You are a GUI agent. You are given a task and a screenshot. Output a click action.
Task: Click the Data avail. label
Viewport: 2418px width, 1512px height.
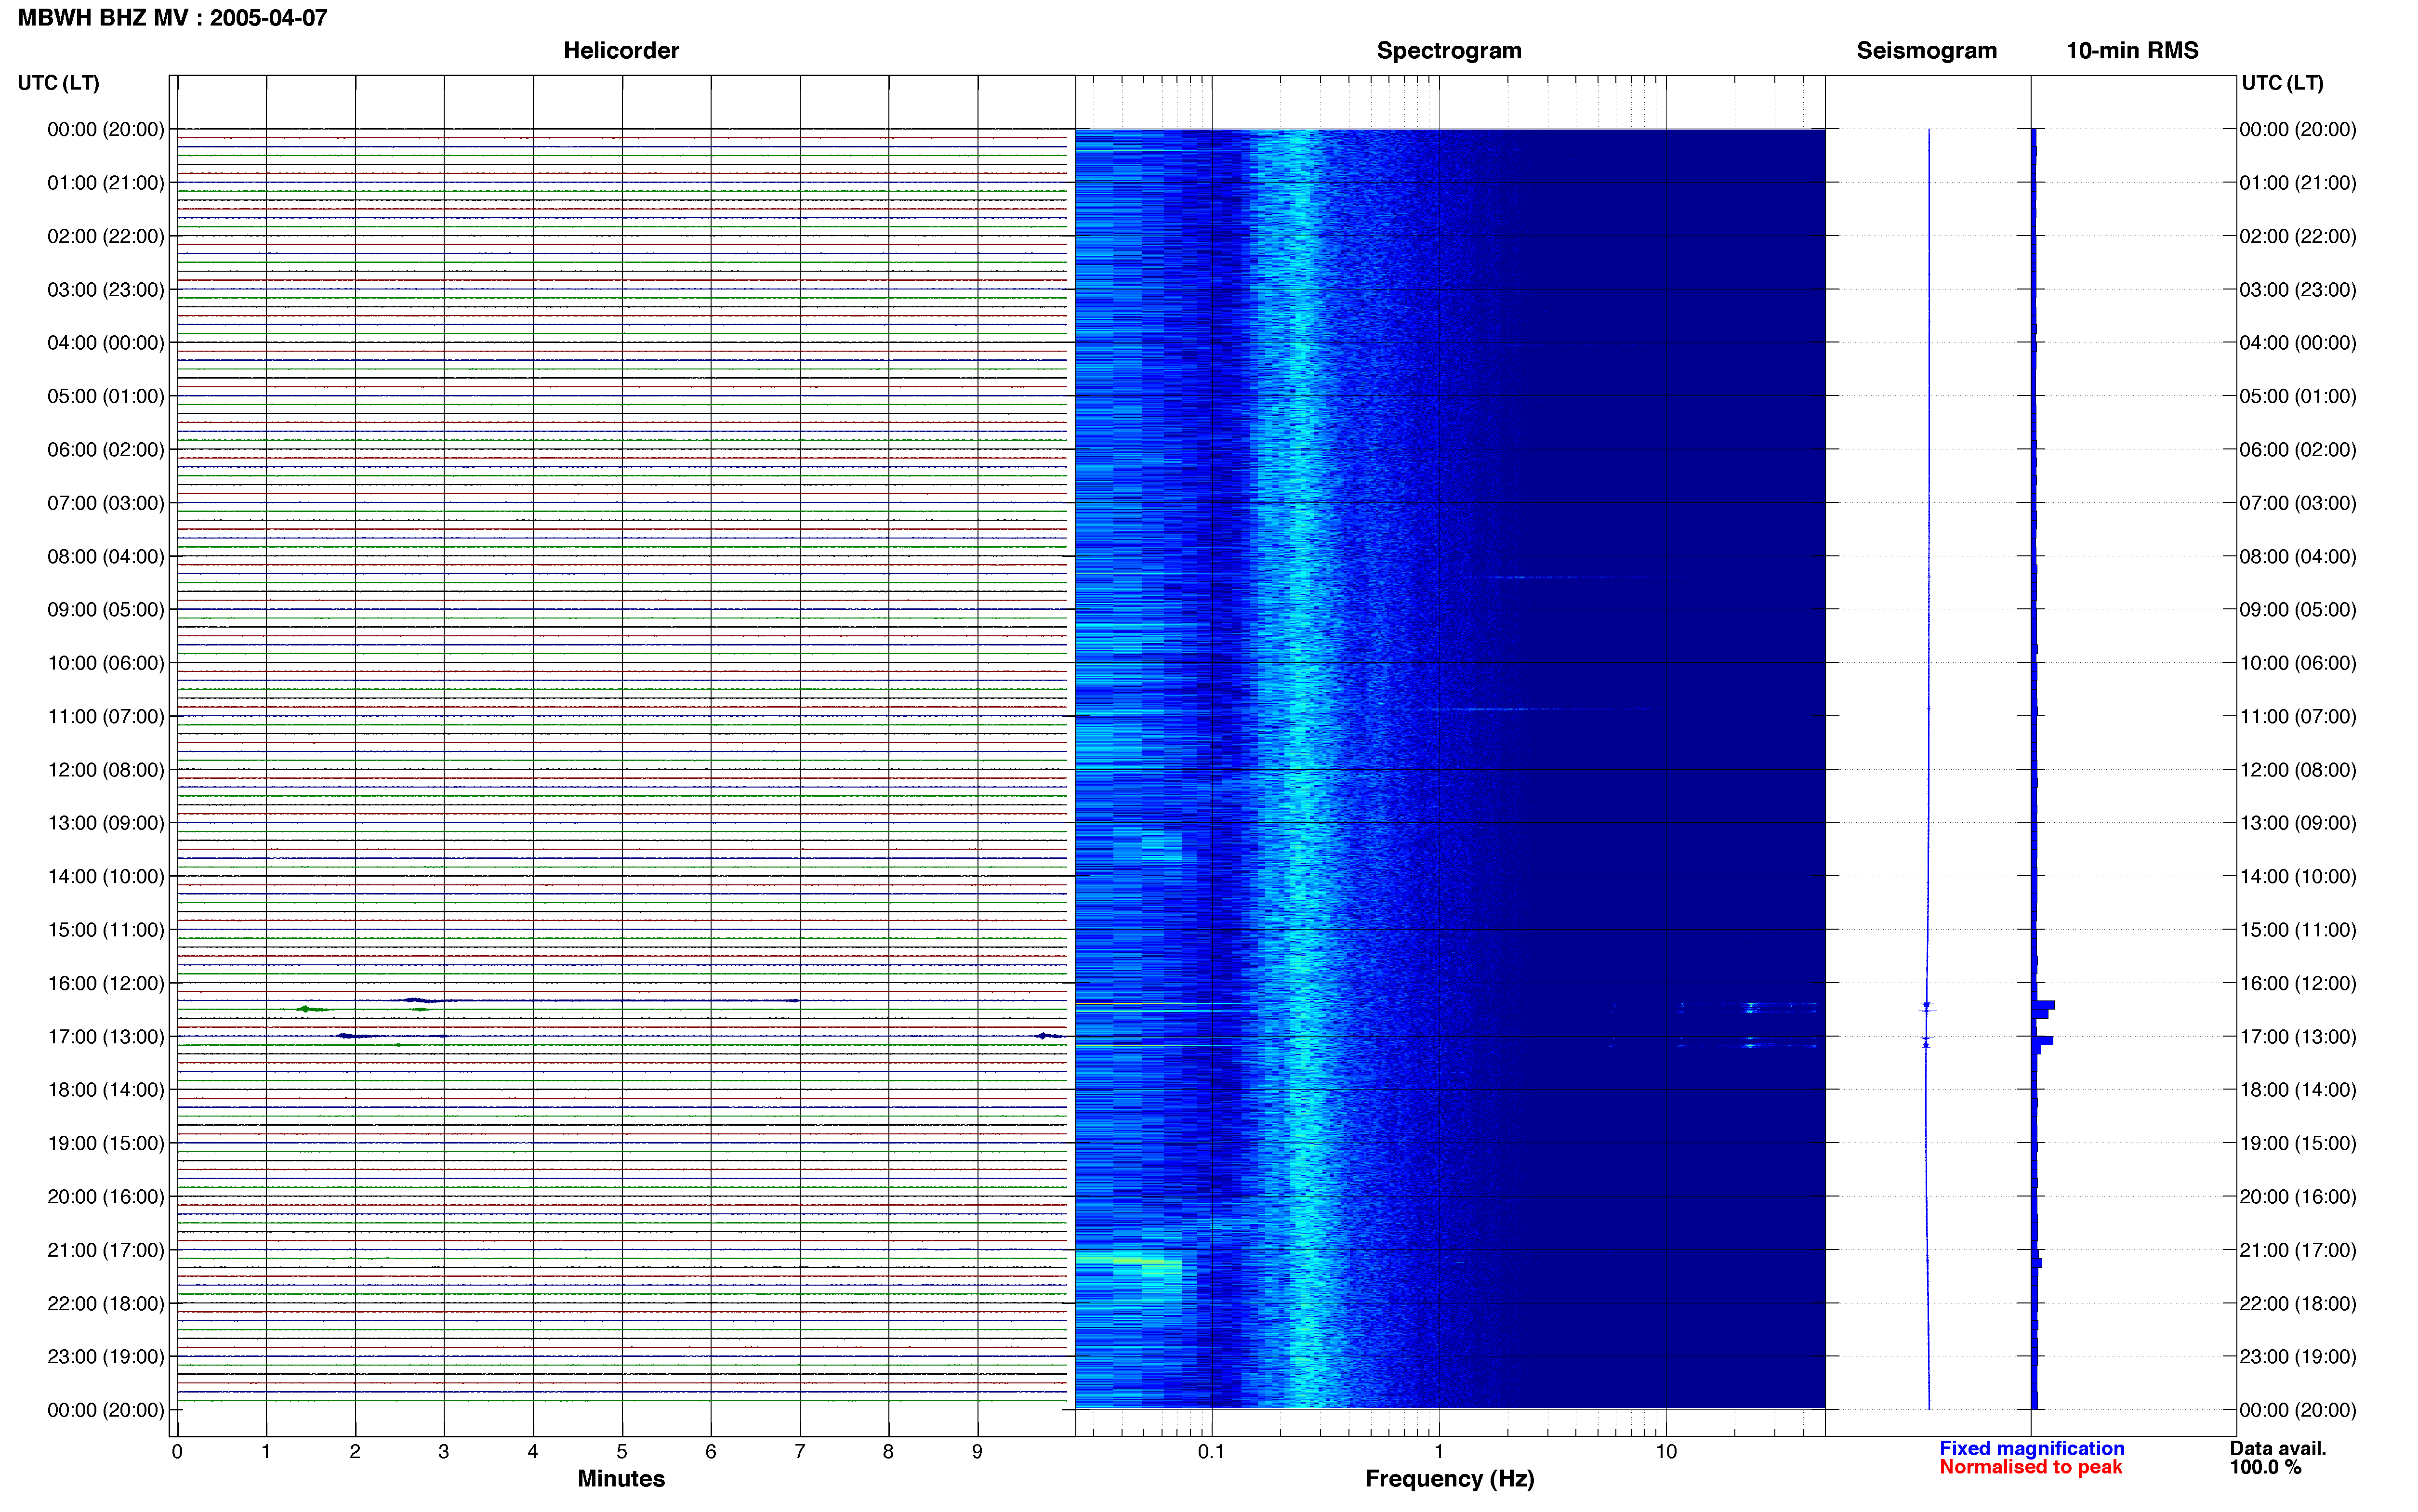[2278, 1448]
